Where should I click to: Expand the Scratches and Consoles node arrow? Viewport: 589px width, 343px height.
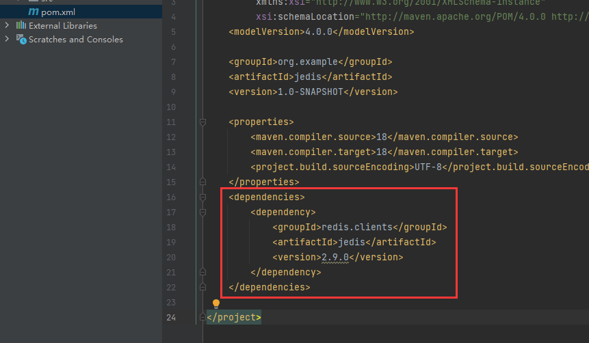7,40
